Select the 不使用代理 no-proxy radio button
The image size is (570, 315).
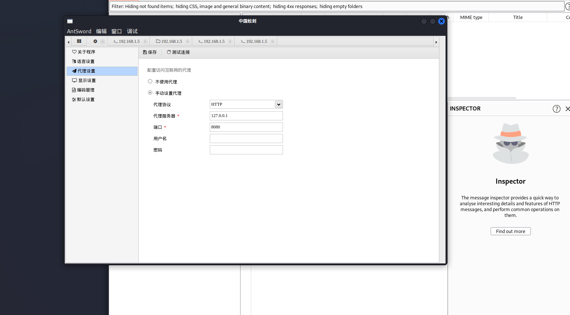tap(150, 81)
